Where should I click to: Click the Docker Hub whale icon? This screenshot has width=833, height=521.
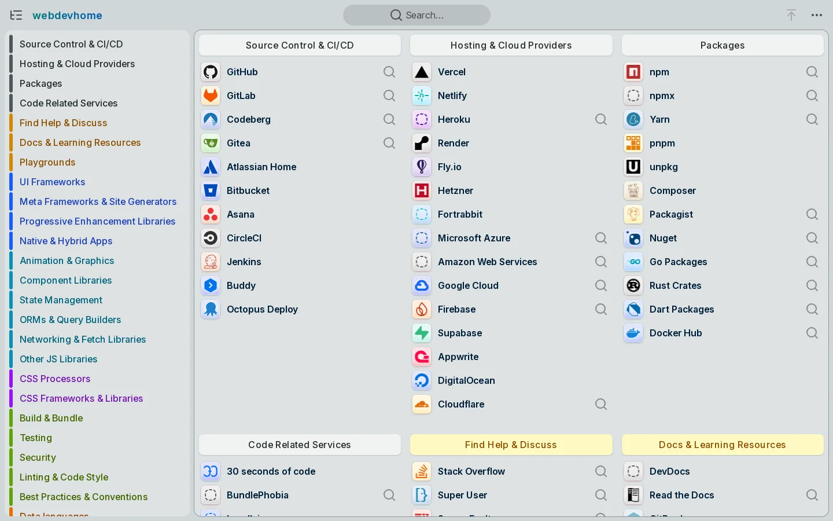point(633,333)
